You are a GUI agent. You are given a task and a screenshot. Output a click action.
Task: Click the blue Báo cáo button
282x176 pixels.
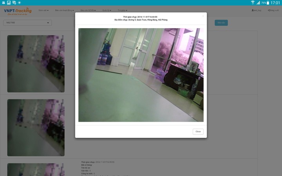[x=221, y=23]
